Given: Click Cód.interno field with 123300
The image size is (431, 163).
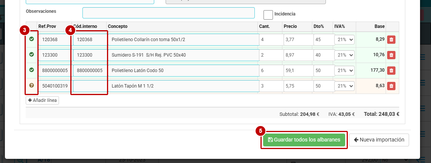Looking at the screenshot, I should 90,55.
